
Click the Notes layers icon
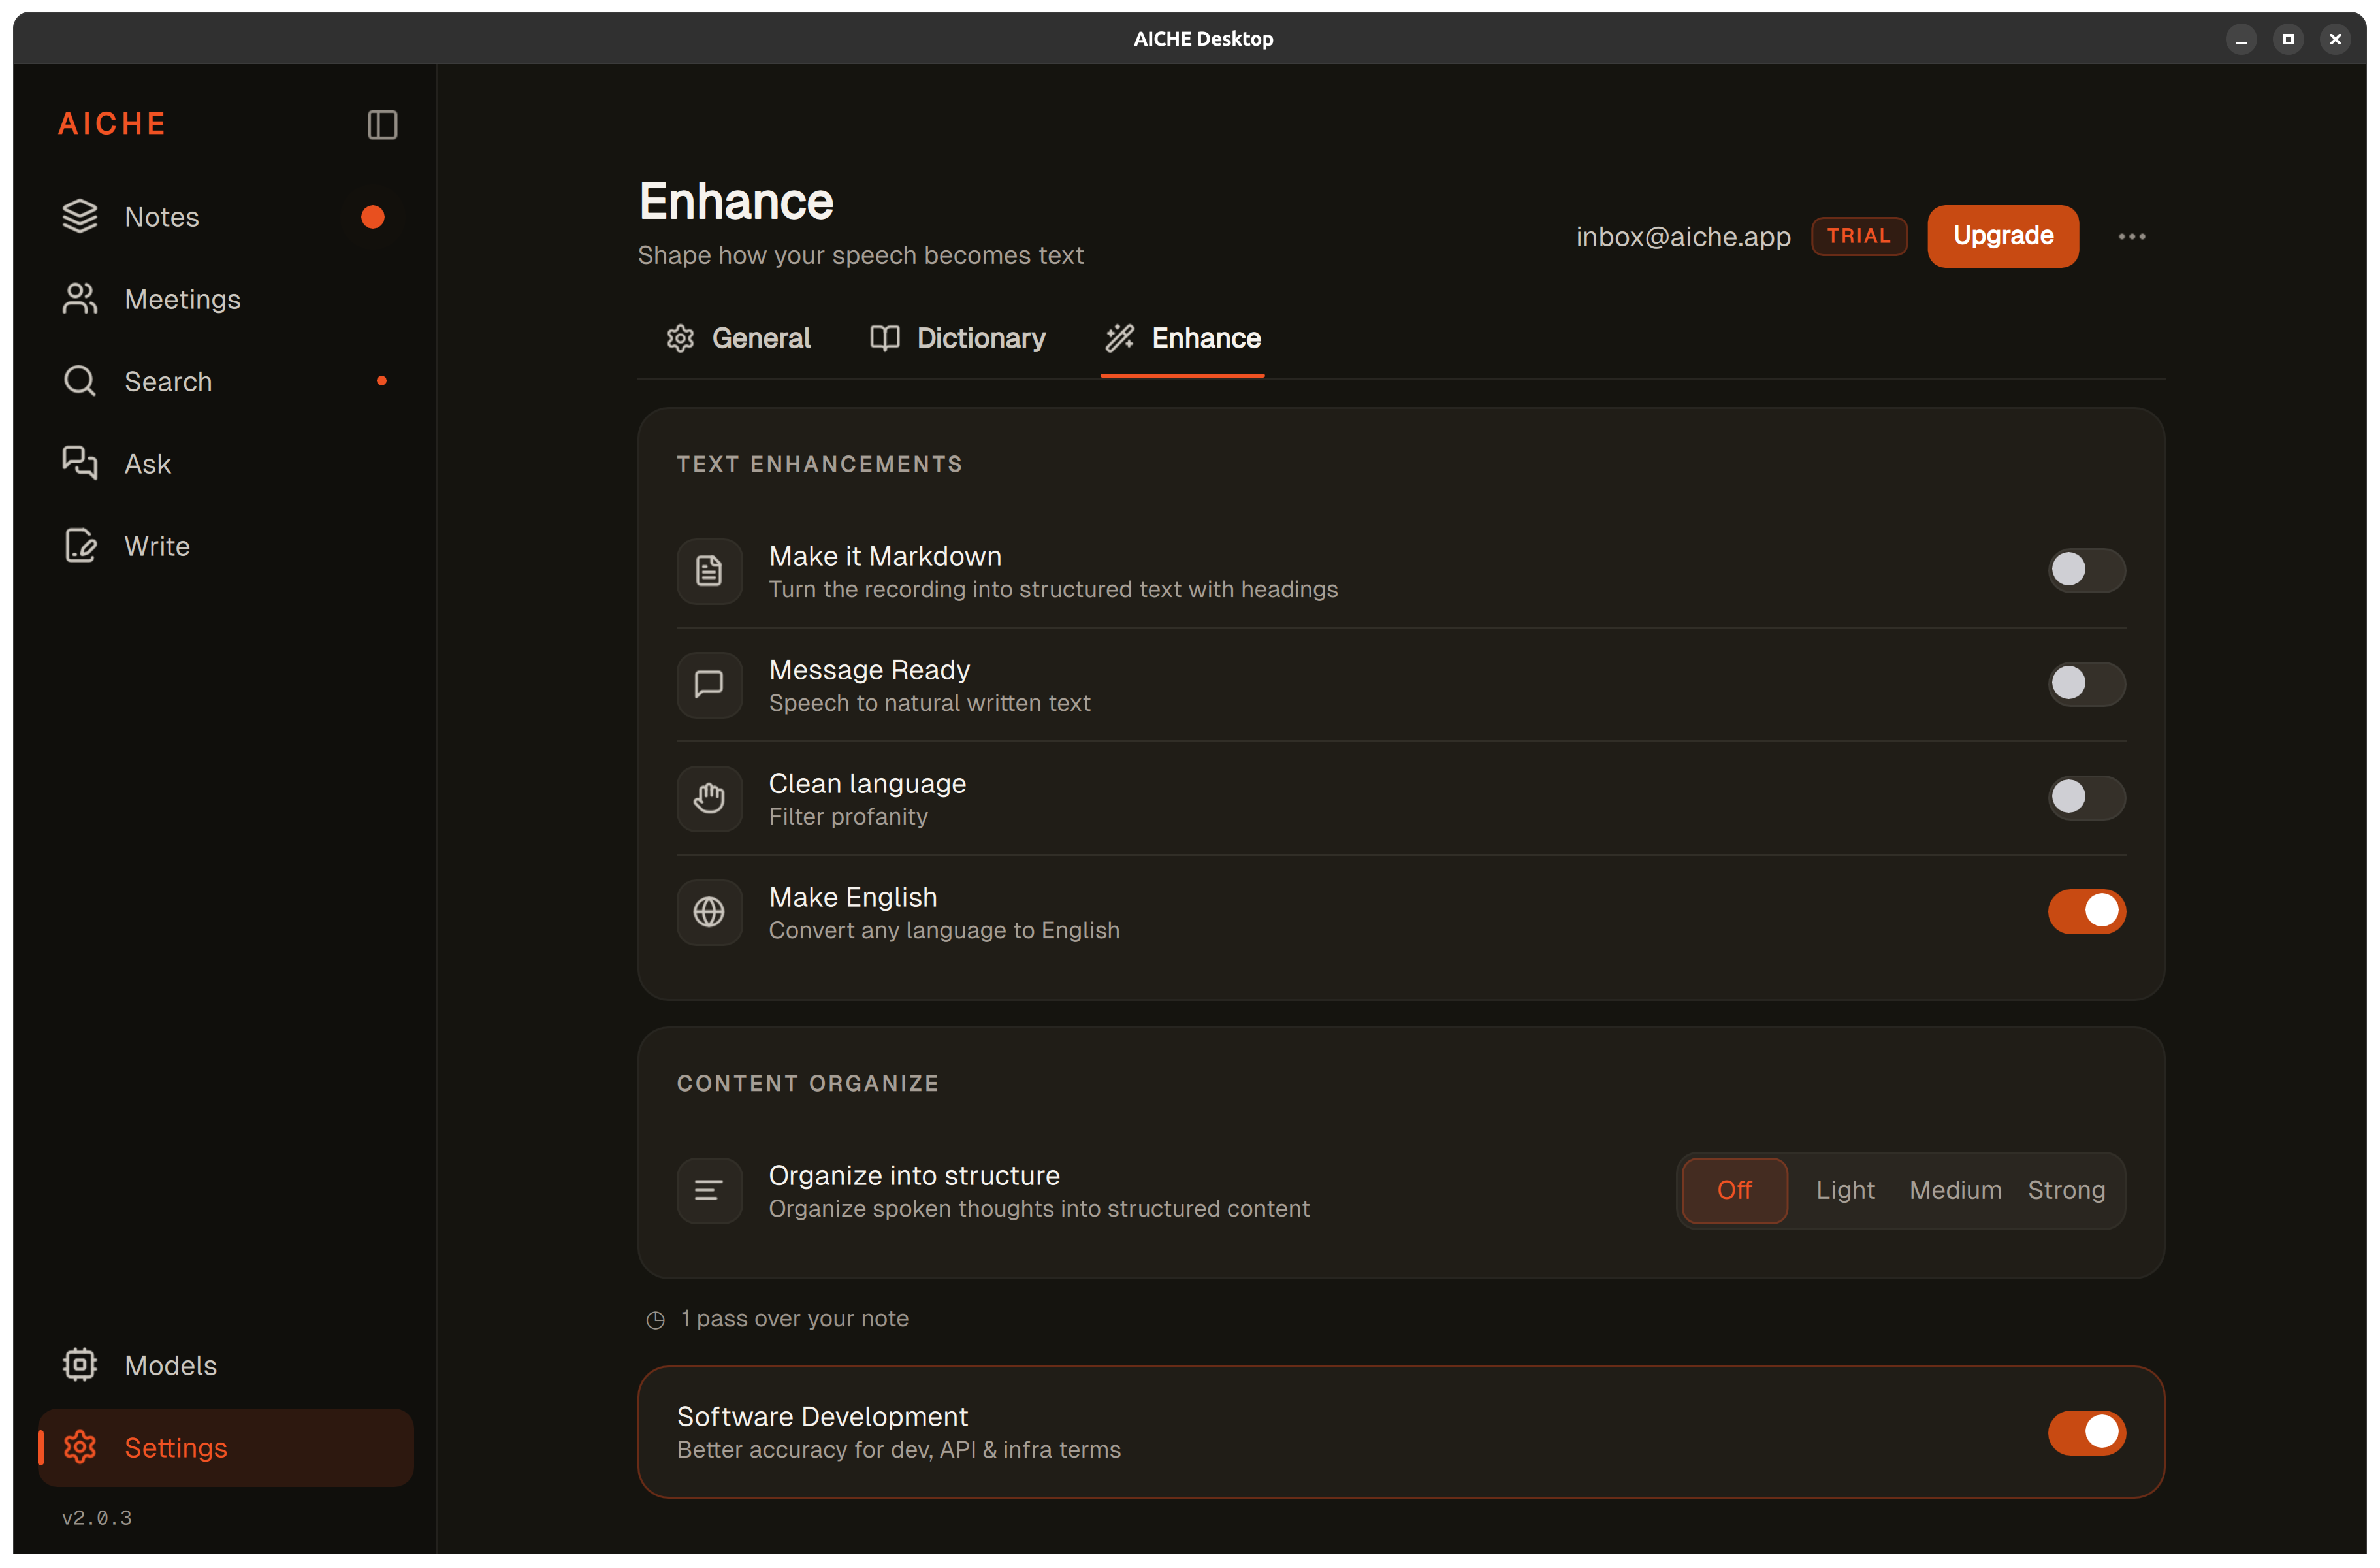click(x=80, y=216)
